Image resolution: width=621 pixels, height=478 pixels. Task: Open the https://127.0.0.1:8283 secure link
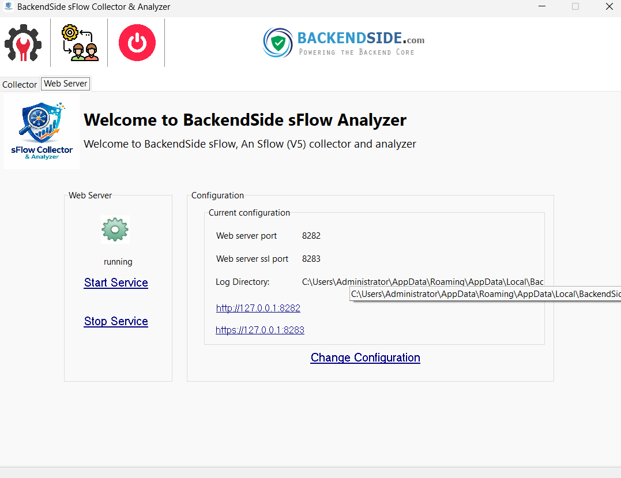click(x=259, y=330)
